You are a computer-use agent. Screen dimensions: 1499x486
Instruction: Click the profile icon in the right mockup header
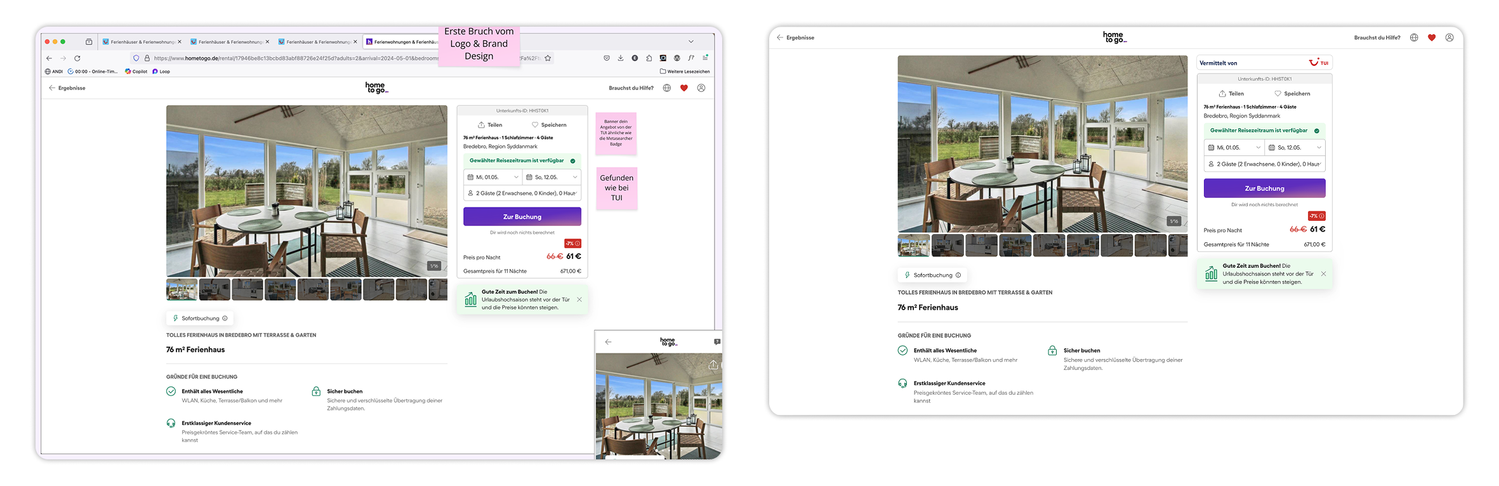(x=1449, y=37)
